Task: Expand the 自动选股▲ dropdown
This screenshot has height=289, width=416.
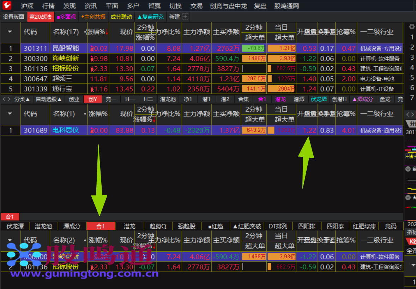Action: (x=49, y=99)
